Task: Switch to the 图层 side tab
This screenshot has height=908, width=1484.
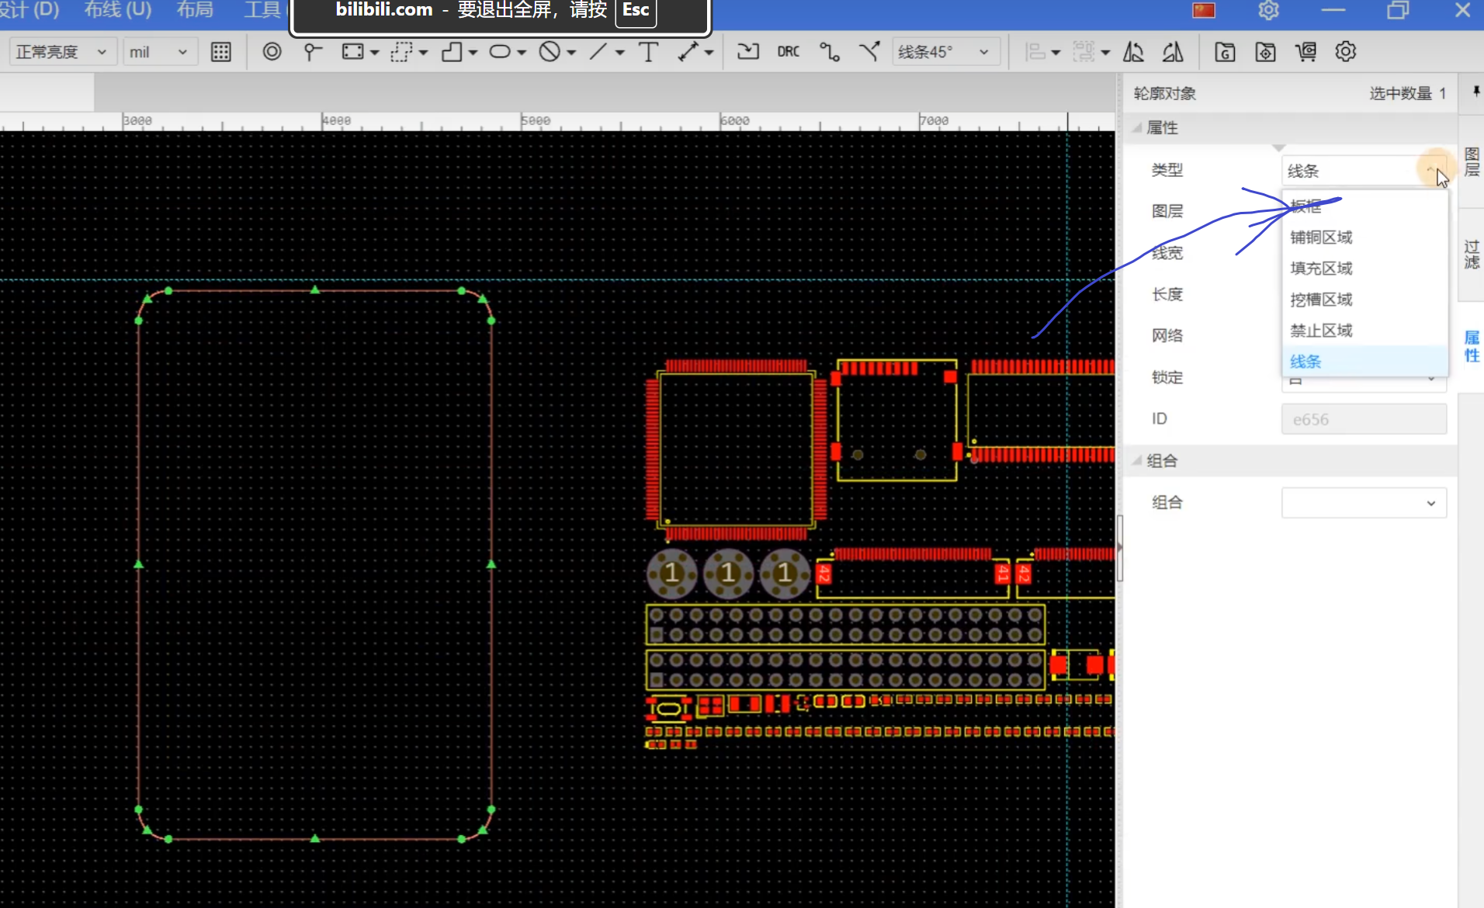Action: click(1472, 162)
